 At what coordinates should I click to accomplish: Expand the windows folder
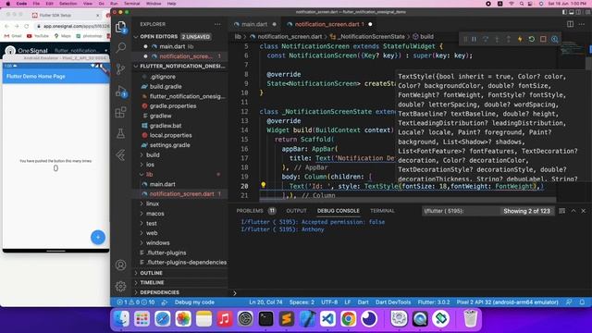click(x=157, y=242)
